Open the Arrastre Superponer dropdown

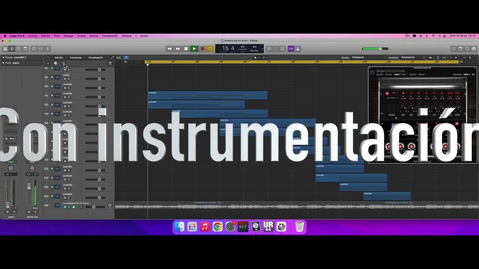click(413, 58)
